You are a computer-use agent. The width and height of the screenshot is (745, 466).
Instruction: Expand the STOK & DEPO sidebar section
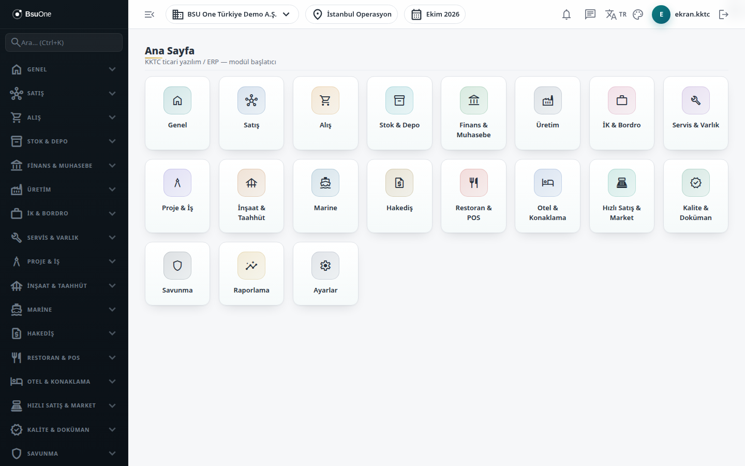point(64,141)
